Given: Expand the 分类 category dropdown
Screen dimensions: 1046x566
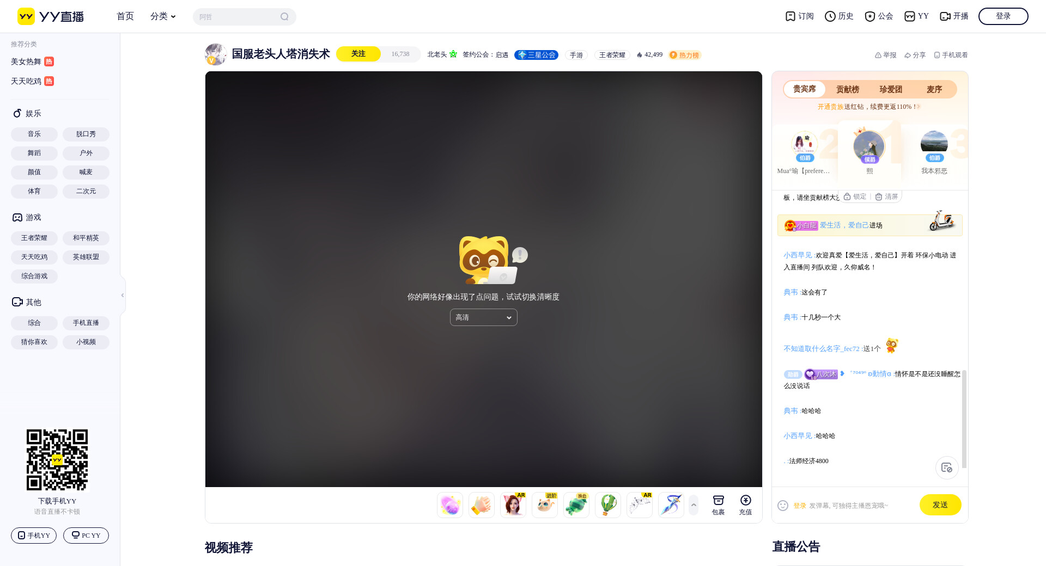Looking at the screenshot, I should click(x=163, y=16).
